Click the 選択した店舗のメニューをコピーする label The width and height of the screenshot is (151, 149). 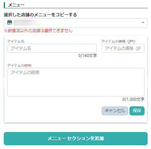click(40, 15)
